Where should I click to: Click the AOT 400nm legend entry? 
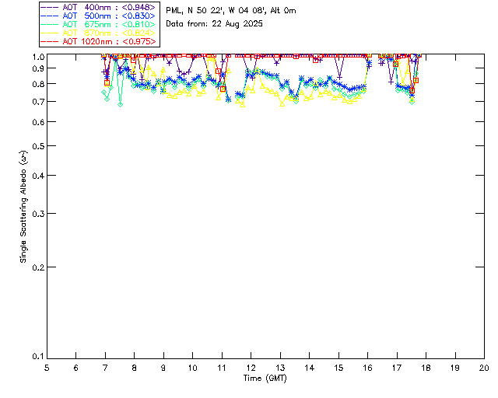pyautogui.click(x=99, y=7)
